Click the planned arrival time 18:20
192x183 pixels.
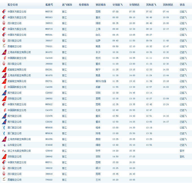pos(132,168)
